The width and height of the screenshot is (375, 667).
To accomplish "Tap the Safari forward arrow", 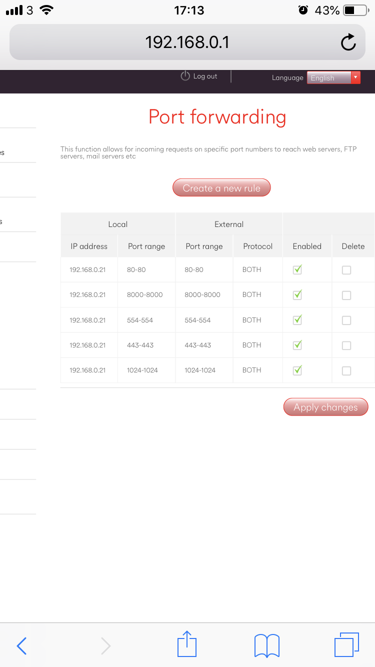I will (105, 645).
